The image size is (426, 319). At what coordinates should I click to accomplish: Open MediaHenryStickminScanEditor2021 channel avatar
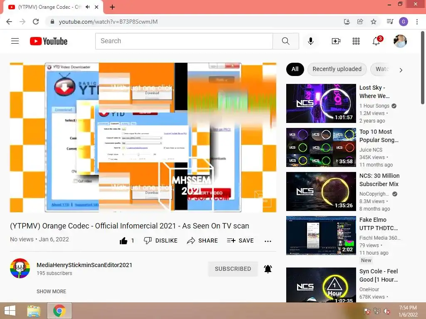20,268
